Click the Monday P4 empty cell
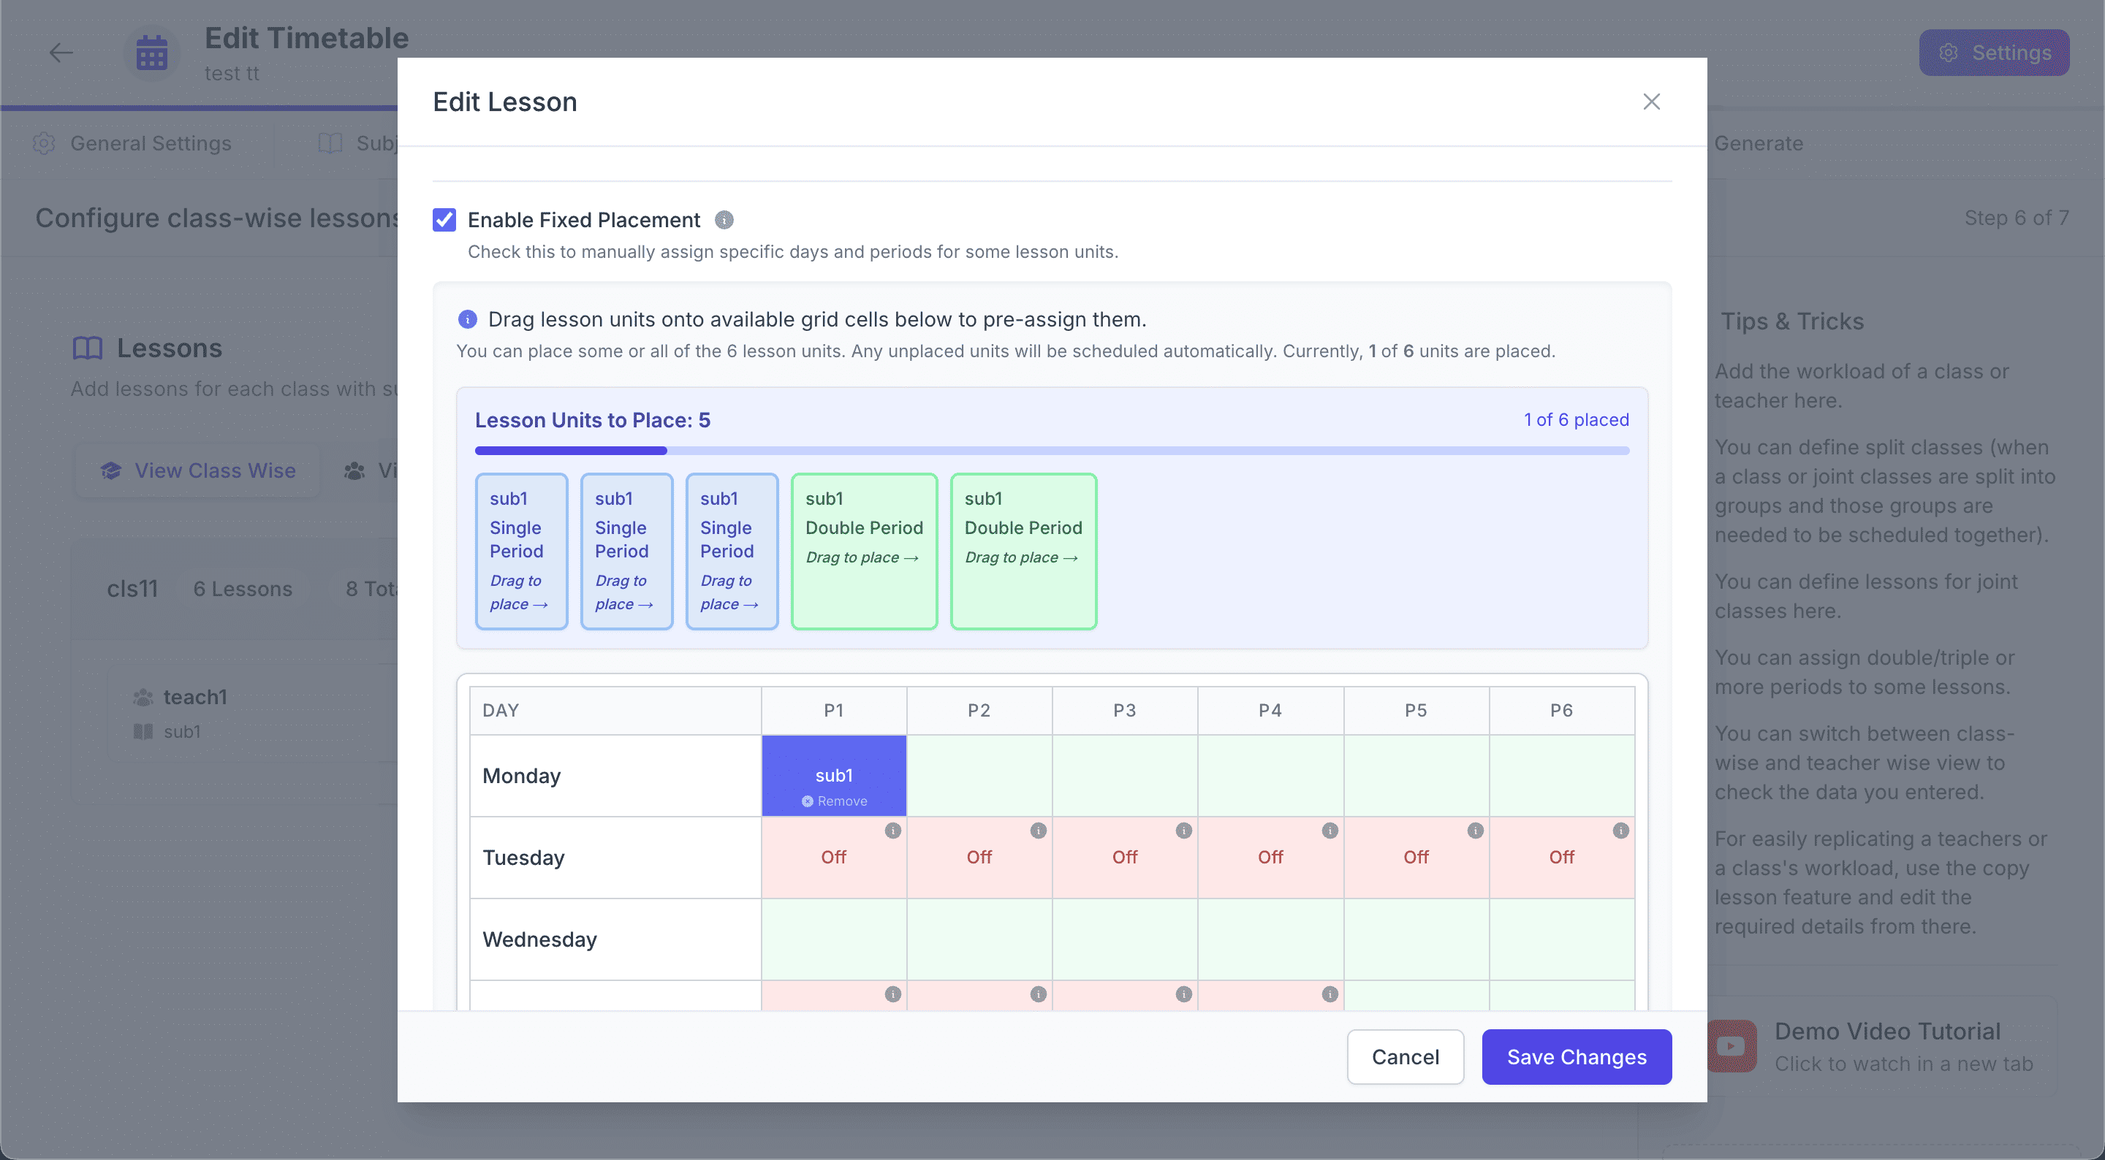2105x1160 pixels. click(1271, 776)
